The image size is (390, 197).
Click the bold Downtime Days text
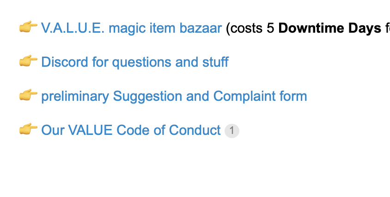[329, 28]
